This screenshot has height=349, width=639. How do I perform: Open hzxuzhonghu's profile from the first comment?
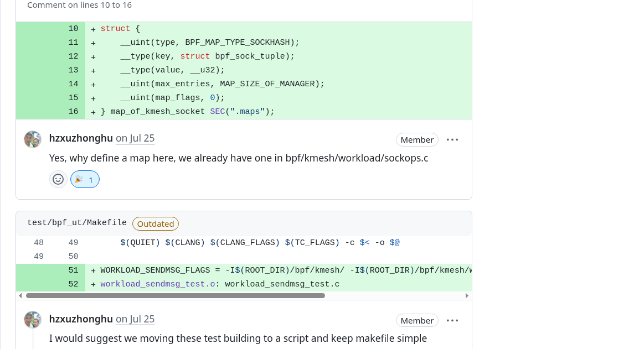[x=80, y=138]
